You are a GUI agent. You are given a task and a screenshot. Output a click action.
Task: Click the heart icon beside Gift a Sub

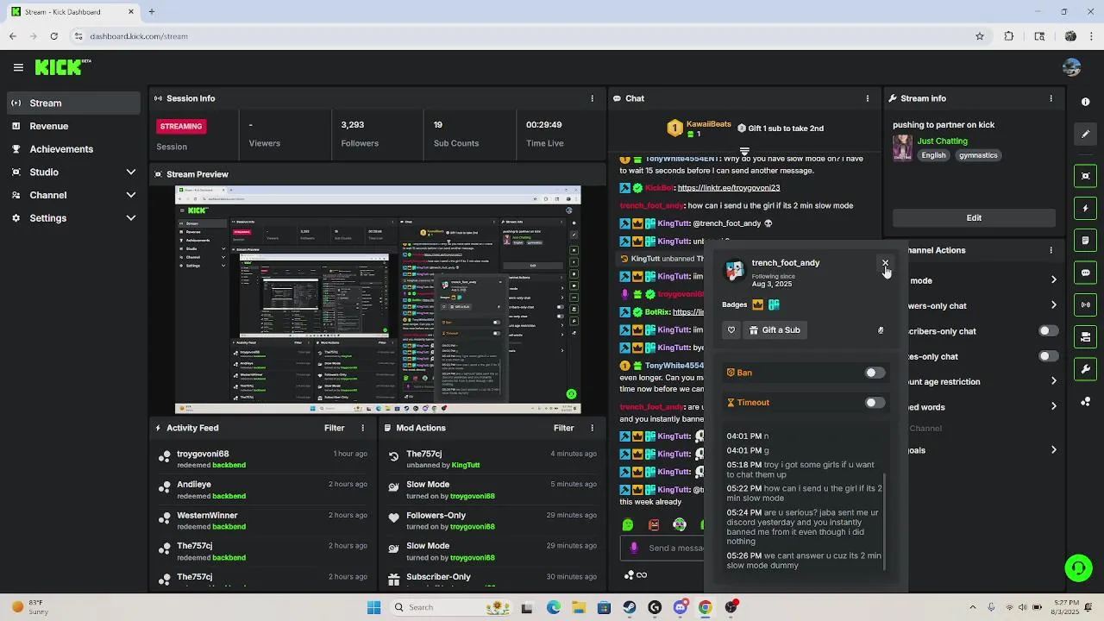[731, 329]
